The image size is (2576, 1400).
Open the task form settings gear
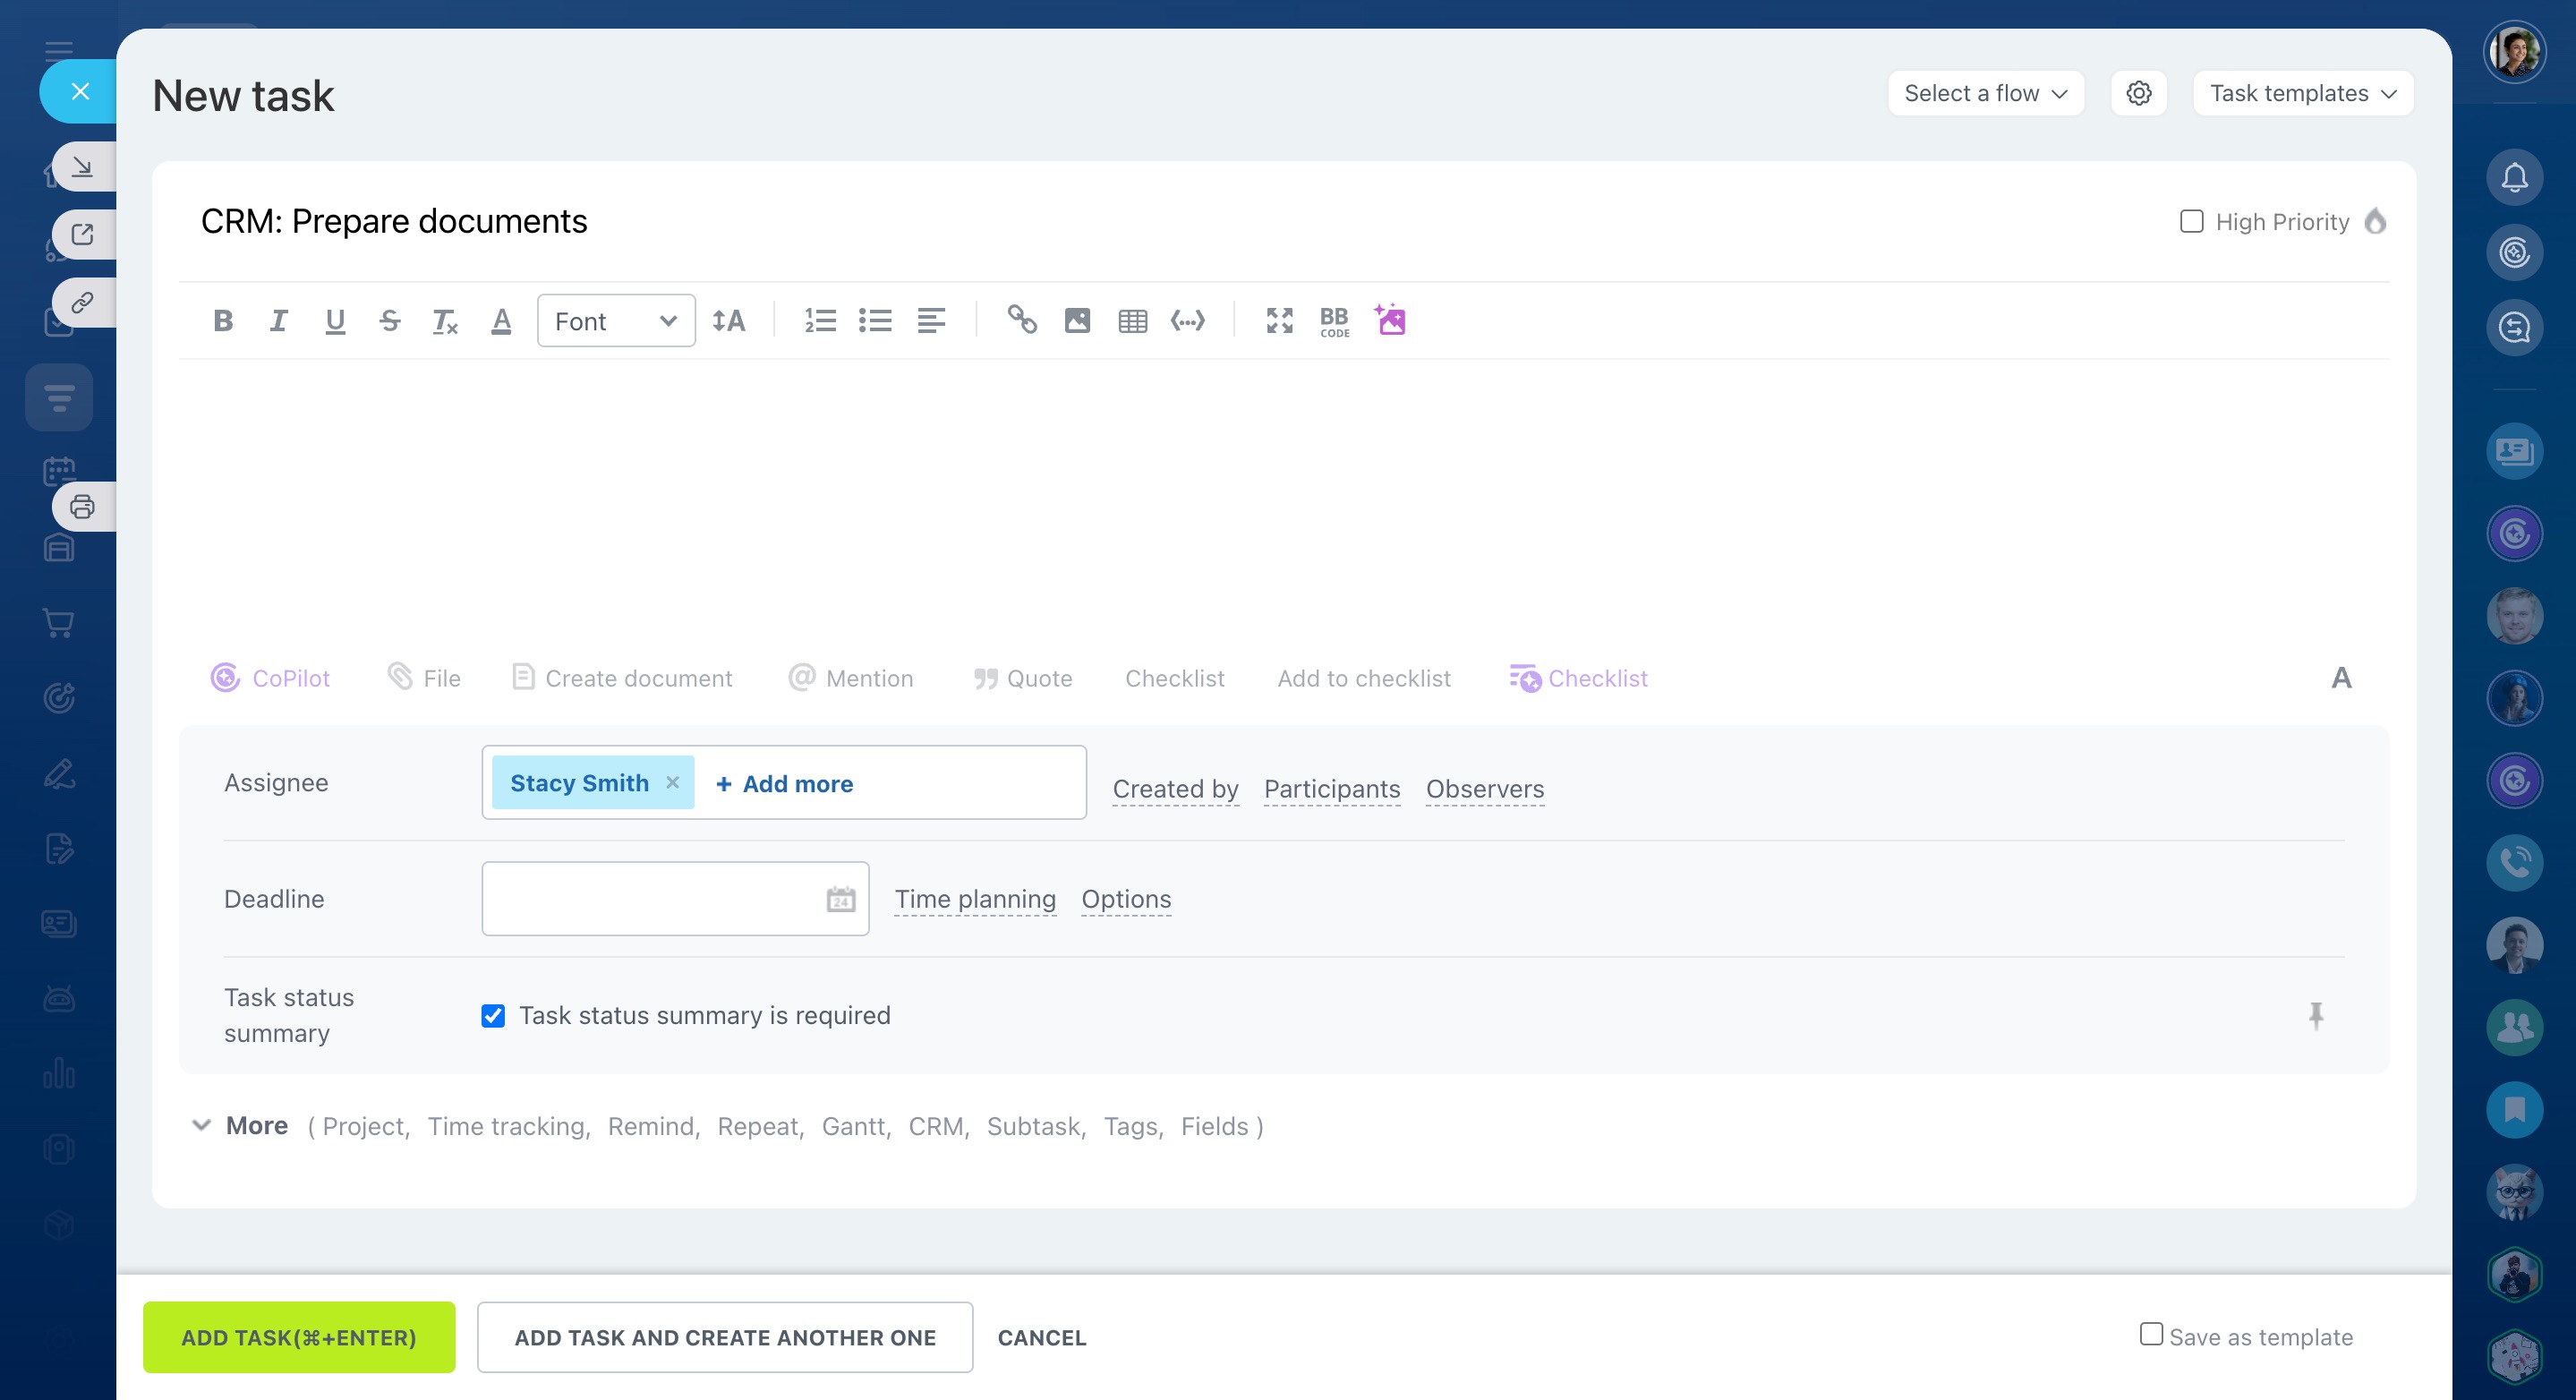coord(2138,93)
